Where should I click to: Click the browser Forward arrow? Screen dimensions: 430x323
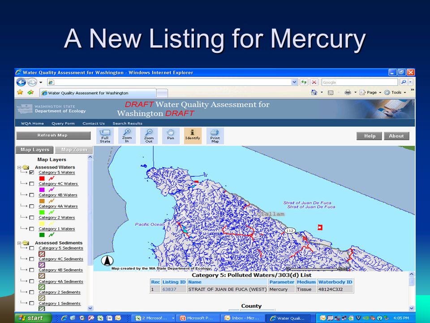pyautogui.click(x=32, y=82)
